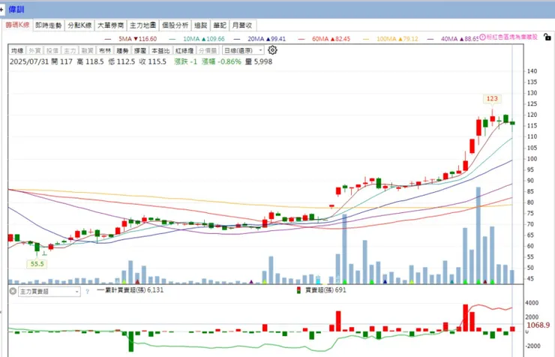
Task: Click the 40MA 88.65 legend entry
Action: coord(460,38)
